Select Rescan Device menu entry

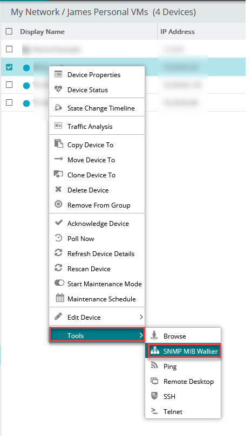pyautogui.click(x=97, y=269)
